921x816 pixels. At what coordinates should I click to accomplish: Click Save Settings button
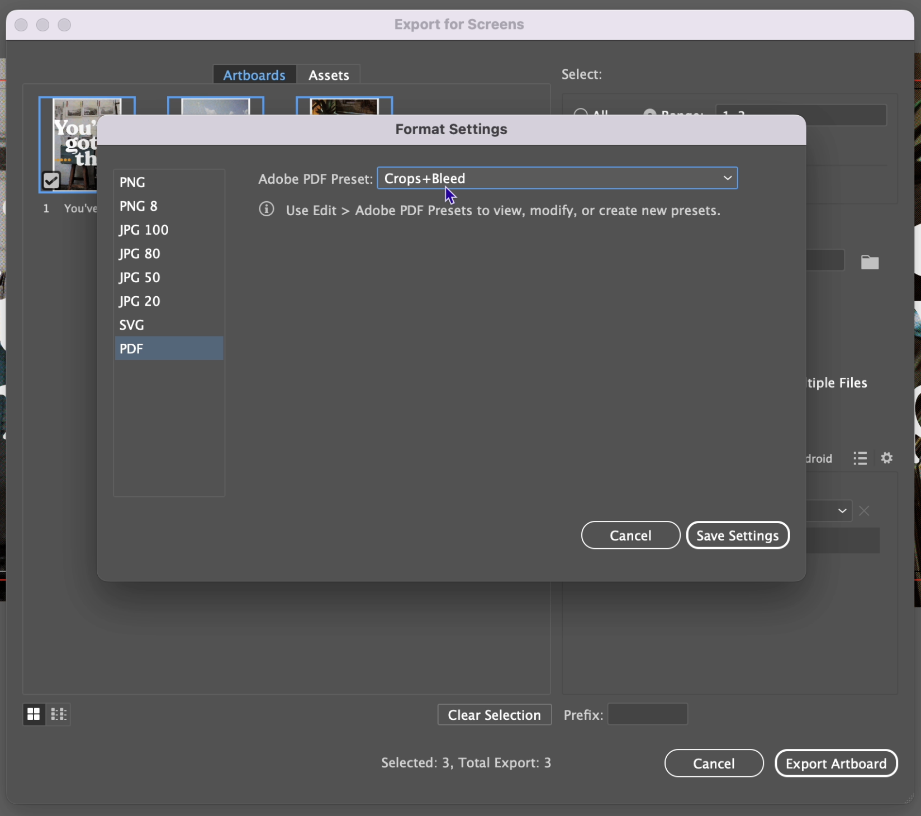(x=737, y=535)
